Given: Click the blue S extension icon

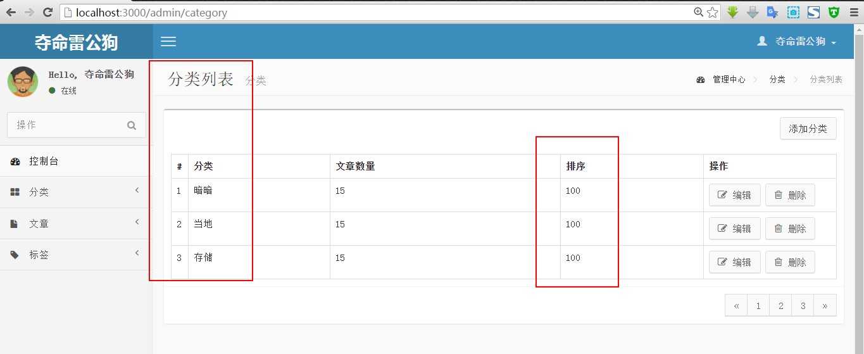Looking at the screenshot, I should click(x=813, y=12).
